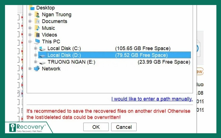Expand the Music tree node
The image size is (221, 138).
[30, 28]
